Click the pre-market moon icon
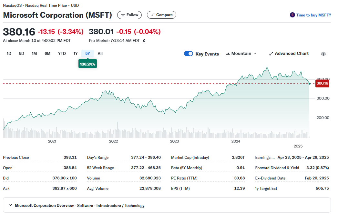338x215 pixels. [x=144, y=41]
